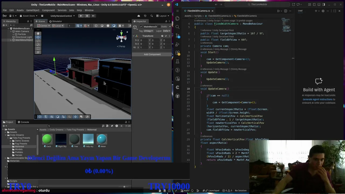
Task: Run the code in VS Code editor
Action: 278,11
